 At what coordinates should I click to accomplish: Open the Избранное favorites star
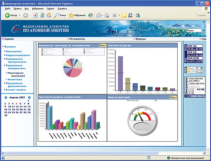click(77, 15)
